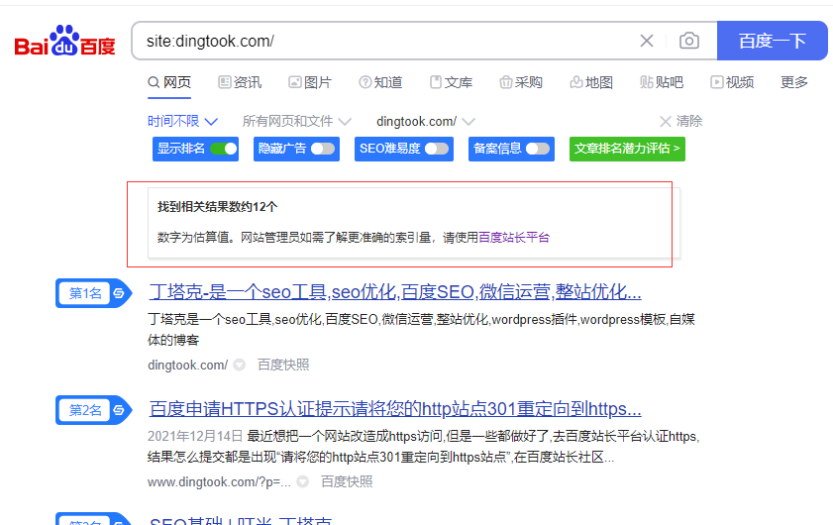Expand the dingtook.com/ site filter
Viewport: 833px width, 525px height.
(x=426, y=121)
